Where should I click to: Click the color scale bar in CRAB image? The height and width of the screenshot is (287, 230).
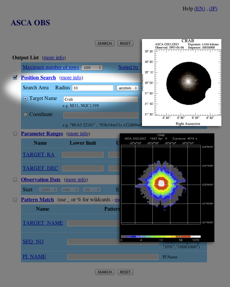coord(161,236)
